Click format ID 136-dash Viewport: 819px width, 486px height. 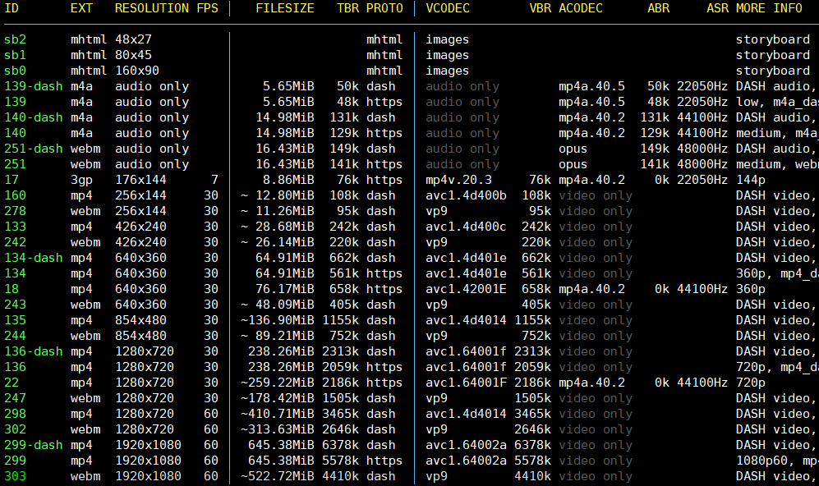click(34, 352)
